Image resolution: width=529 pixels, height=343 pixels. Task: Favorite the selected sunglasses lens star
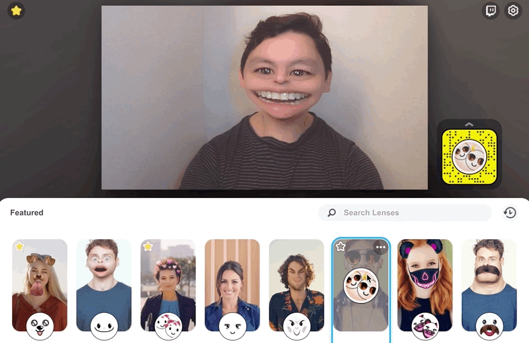click(340, 247)
